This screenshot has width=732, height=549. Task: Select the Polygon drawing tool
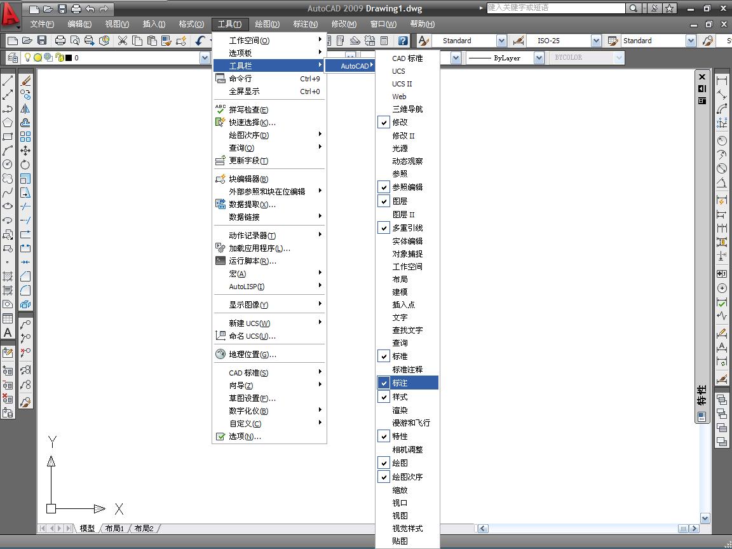pyautogui.click(x=8, y=123)
